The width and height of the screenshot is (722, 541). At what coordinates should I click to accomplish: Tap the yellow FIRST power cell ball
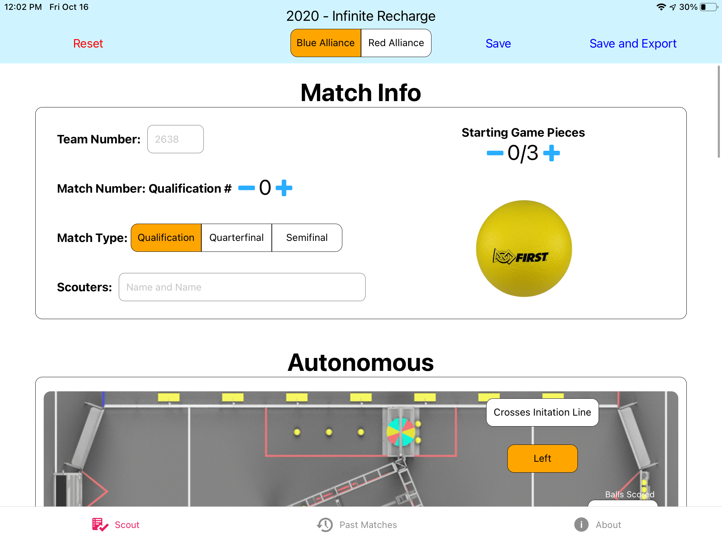524,249
